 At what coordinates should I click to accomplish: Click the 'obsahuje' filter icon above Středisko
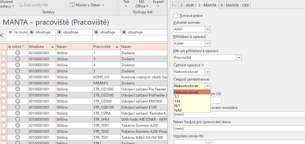click(x=31, y=32)
